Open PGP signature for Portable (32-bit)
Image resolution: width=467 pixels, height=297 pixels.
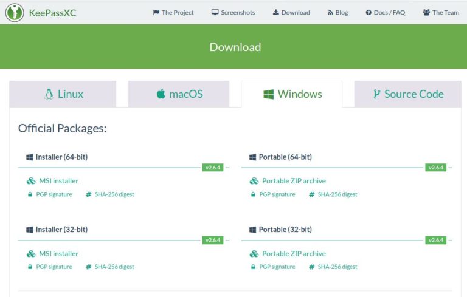click(277, 267)
